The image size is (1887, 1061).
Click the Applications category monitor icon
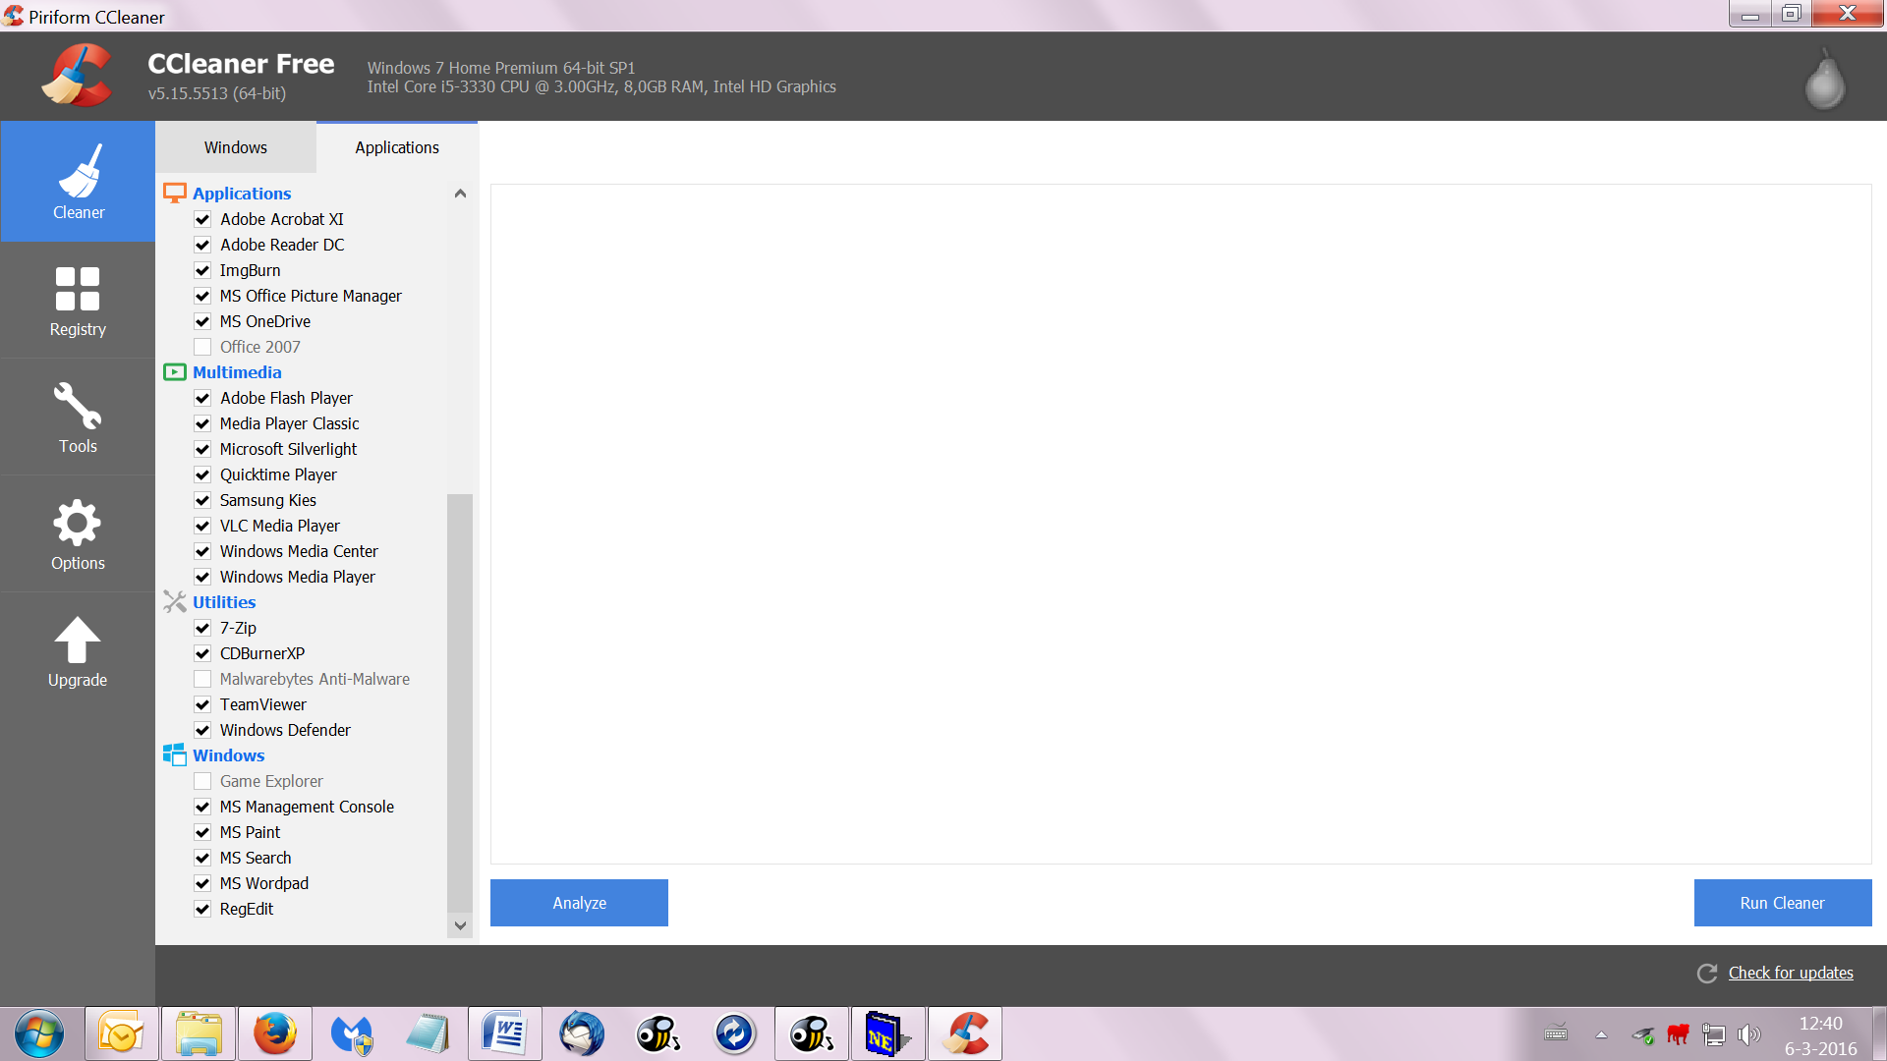coord(174,193)
